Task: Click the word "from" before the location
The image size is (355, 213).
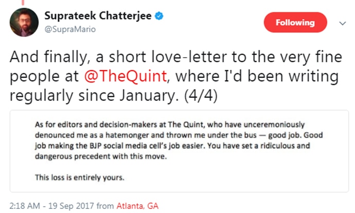Action: coord(105,205)
